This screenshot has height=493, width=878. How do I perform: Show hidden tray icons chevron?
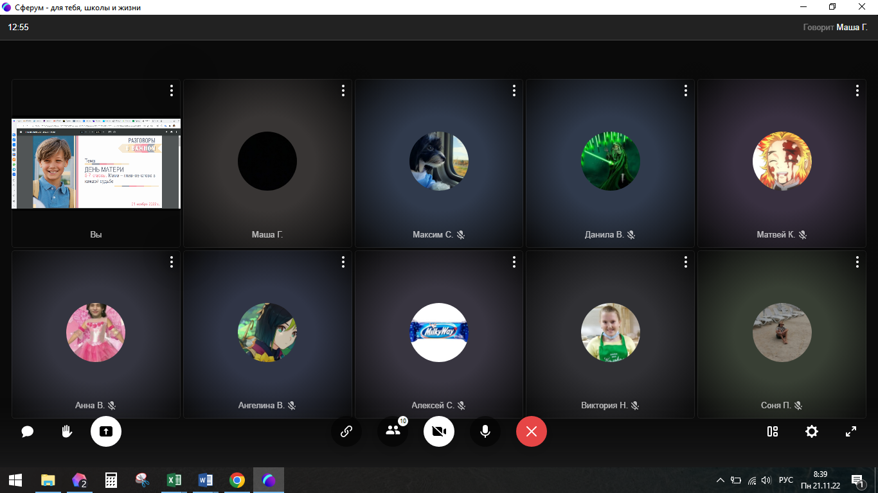coord(721,480)
